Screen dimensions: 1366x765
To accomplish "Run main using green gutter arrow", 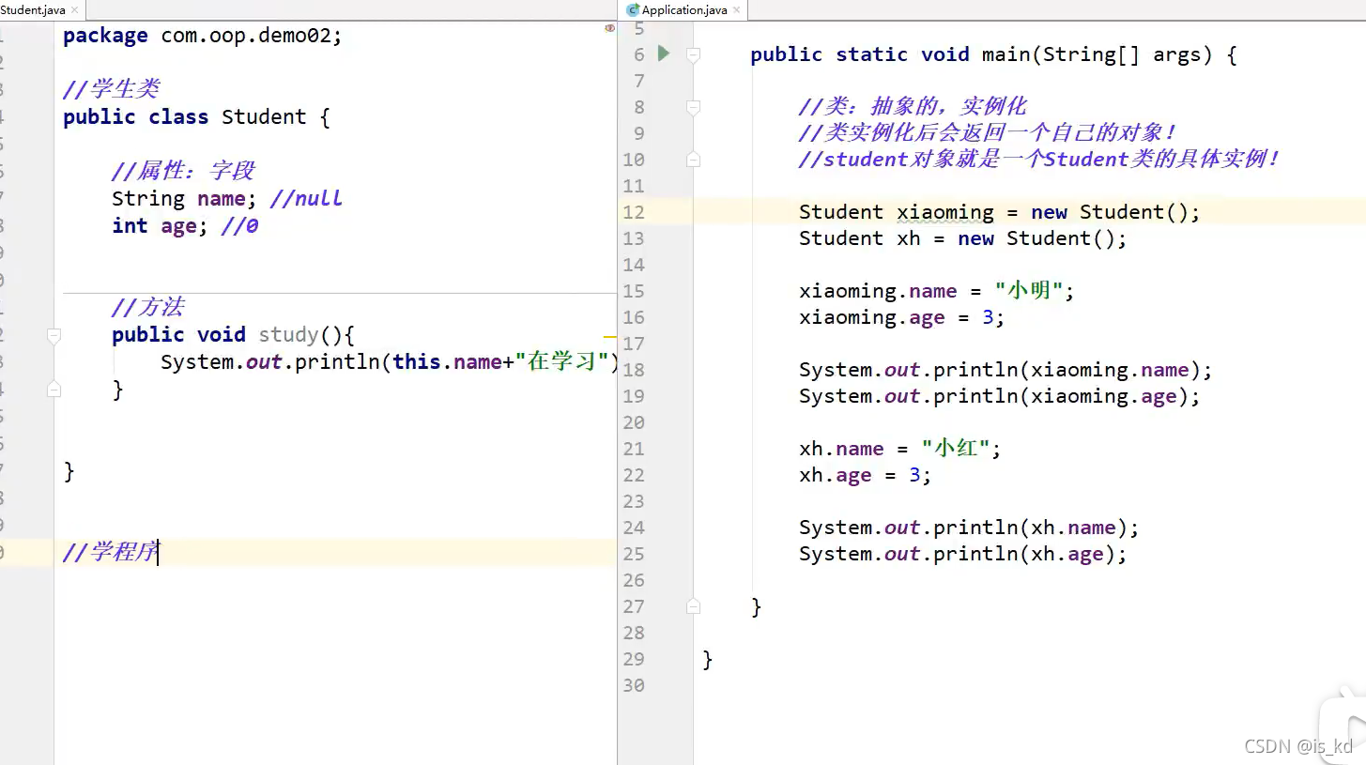I will point(664,54).
